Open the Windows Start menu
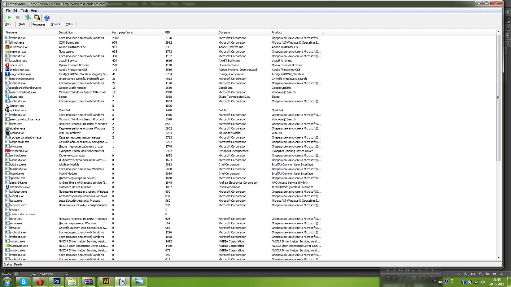 coord(7,281)
